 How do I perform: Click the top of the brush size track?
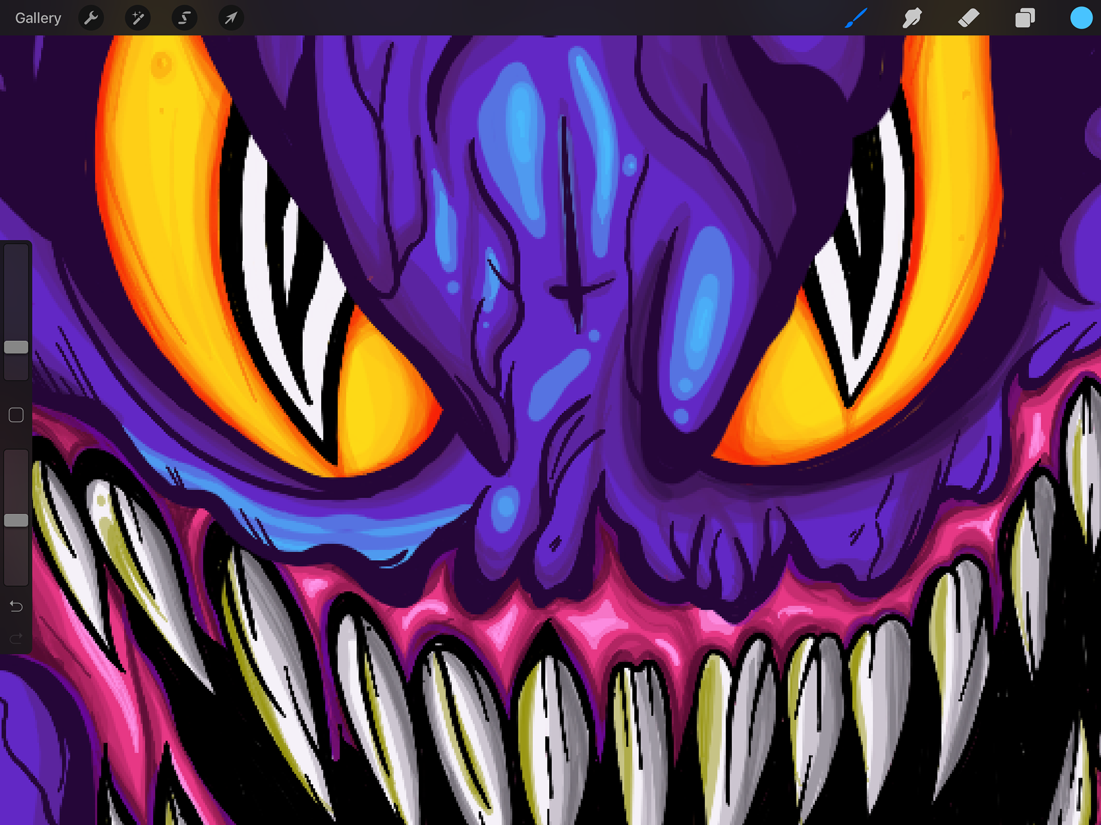coord(16,252)
